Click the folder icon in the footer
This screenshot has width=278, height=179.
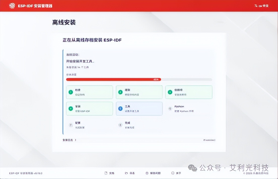click(126, 173)
